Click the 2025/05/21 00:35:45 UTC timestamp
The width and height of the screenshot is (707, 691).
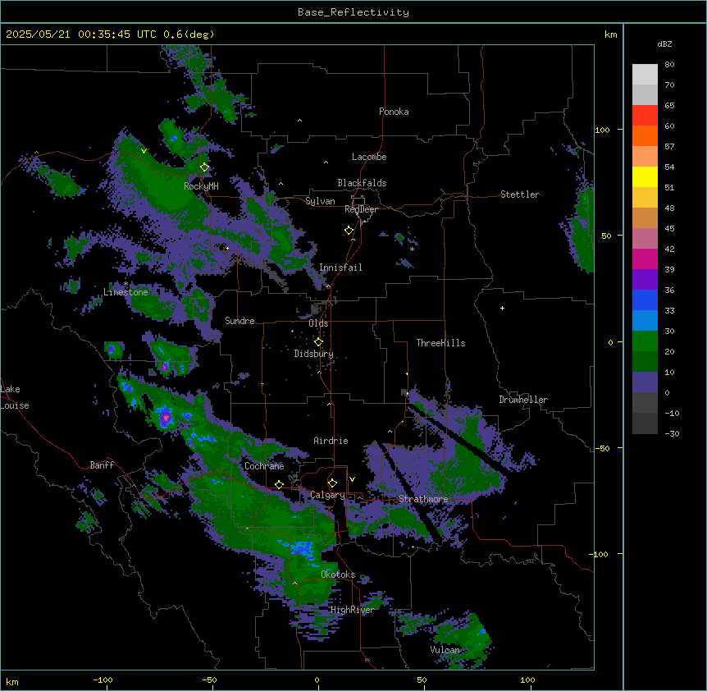[x=80, y=34]
